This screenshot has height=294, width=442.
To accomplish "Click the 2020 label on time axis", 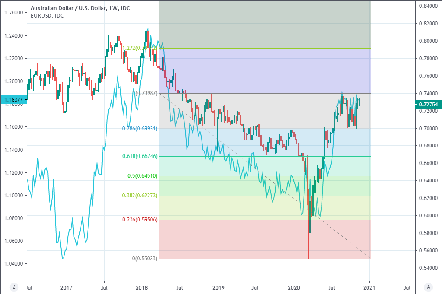I will 293,287.
